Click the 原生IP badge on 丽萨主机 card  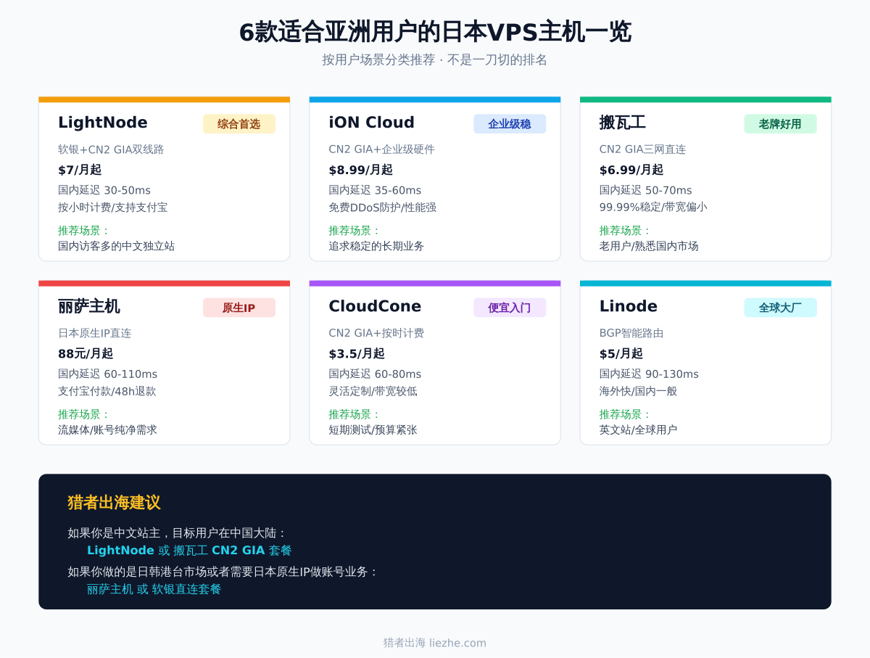[239, 308]
